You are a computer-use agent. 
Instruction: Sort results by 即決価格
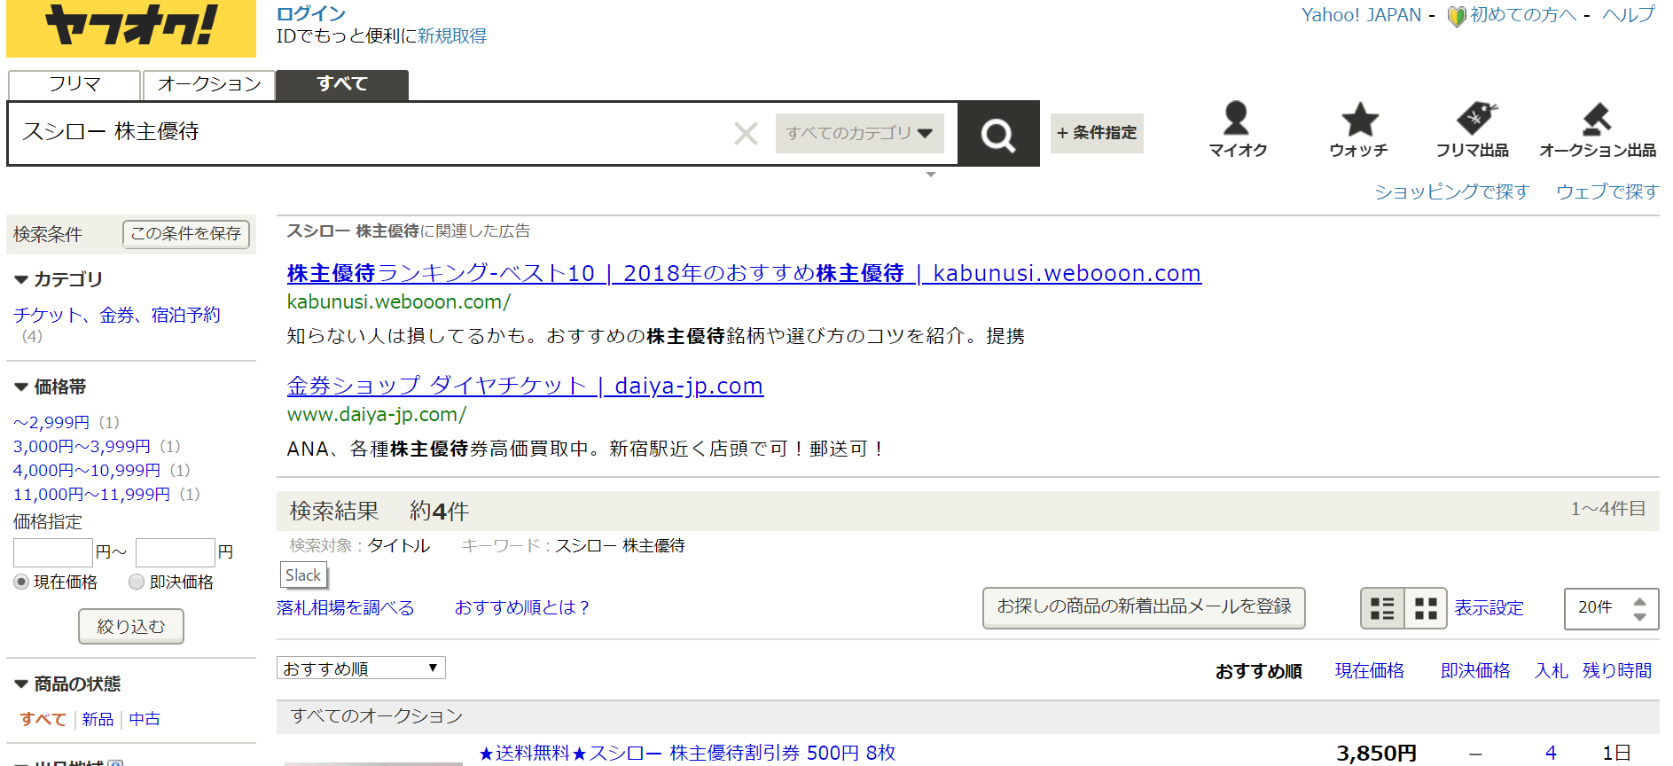click(x=1475, y=670)
